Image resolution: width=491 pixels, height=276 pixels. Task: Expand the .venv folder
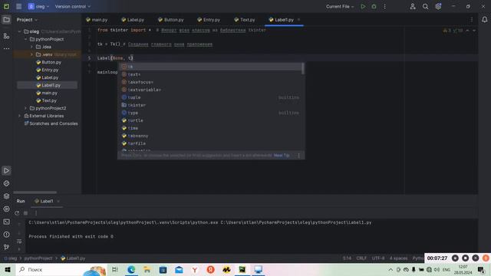31,54
